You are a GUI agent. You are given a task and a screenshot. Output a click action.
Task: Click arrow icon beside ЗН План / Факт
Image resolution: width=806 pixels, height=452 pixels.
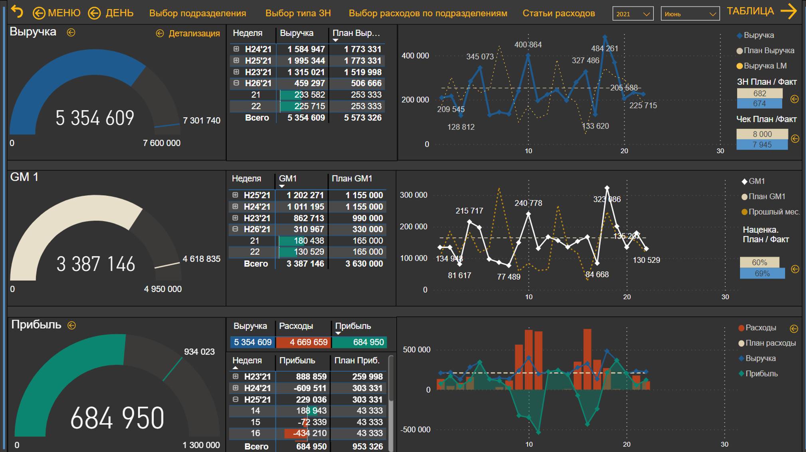click(794, 99)
